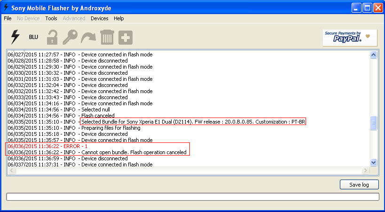Click the vertical scrollbar thumb in log
Screen dimensions: 385x212
click(x=373, y=123)
